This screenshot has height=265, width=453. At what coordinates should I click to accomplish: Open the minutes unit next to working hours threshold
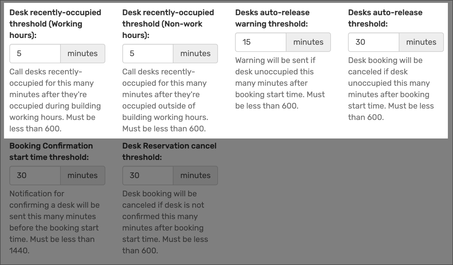pos(82,54)
